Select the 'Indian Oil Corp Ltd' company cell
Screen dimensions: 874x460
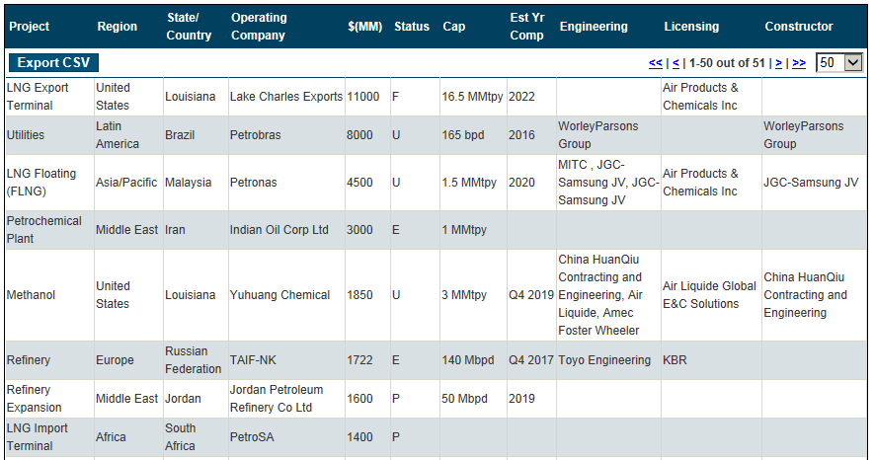(x=286, y=229)
